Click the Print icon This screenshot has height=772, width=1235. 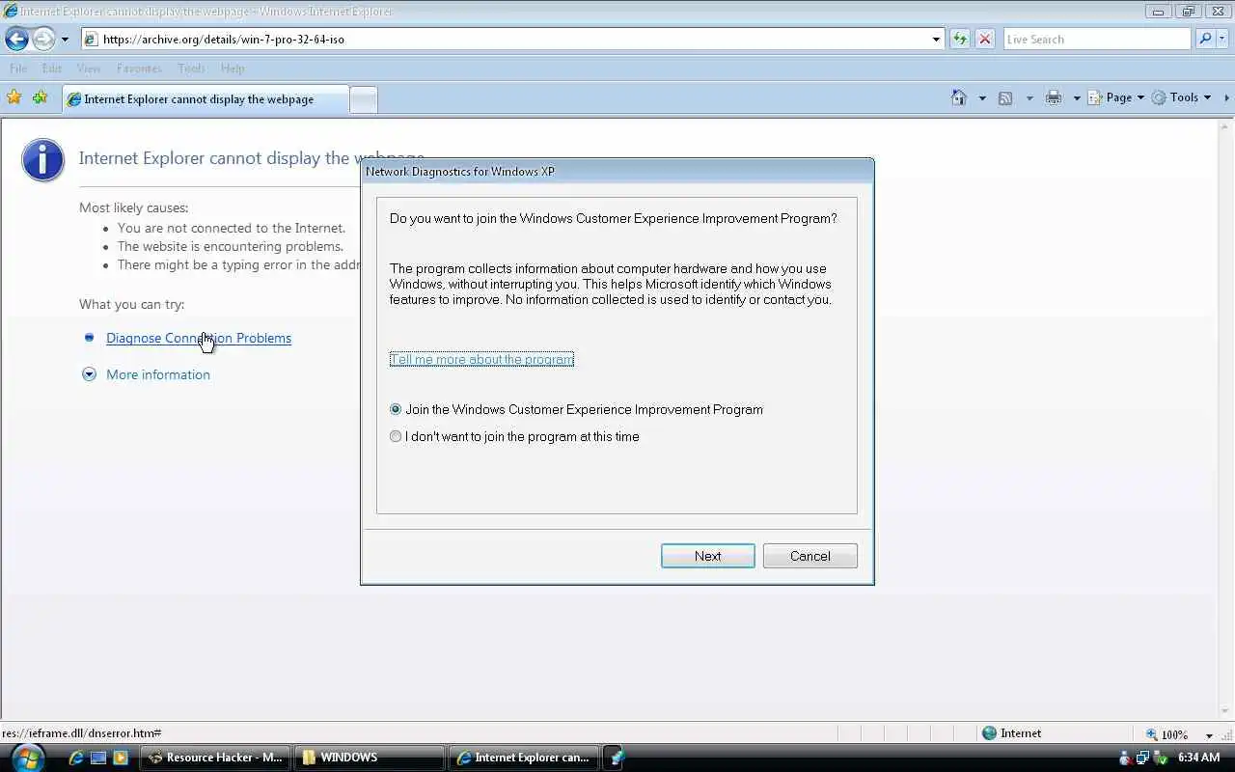pos(1053,97)
